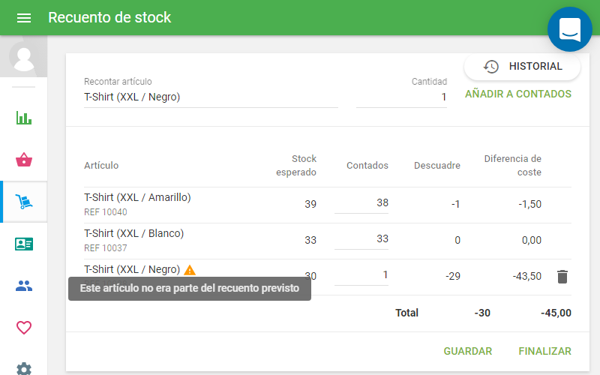Open the people group section
The image size is (600, 375).
(x=24, y=286)
